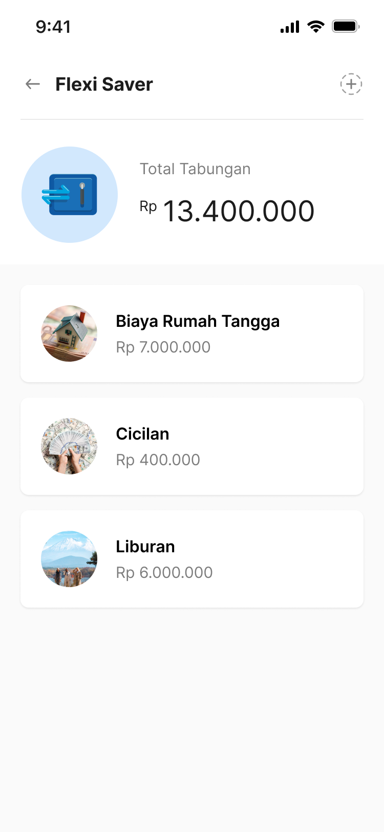Click the blue safe vault icon
The width and height of the screenshot is (384, 832).
70,195
